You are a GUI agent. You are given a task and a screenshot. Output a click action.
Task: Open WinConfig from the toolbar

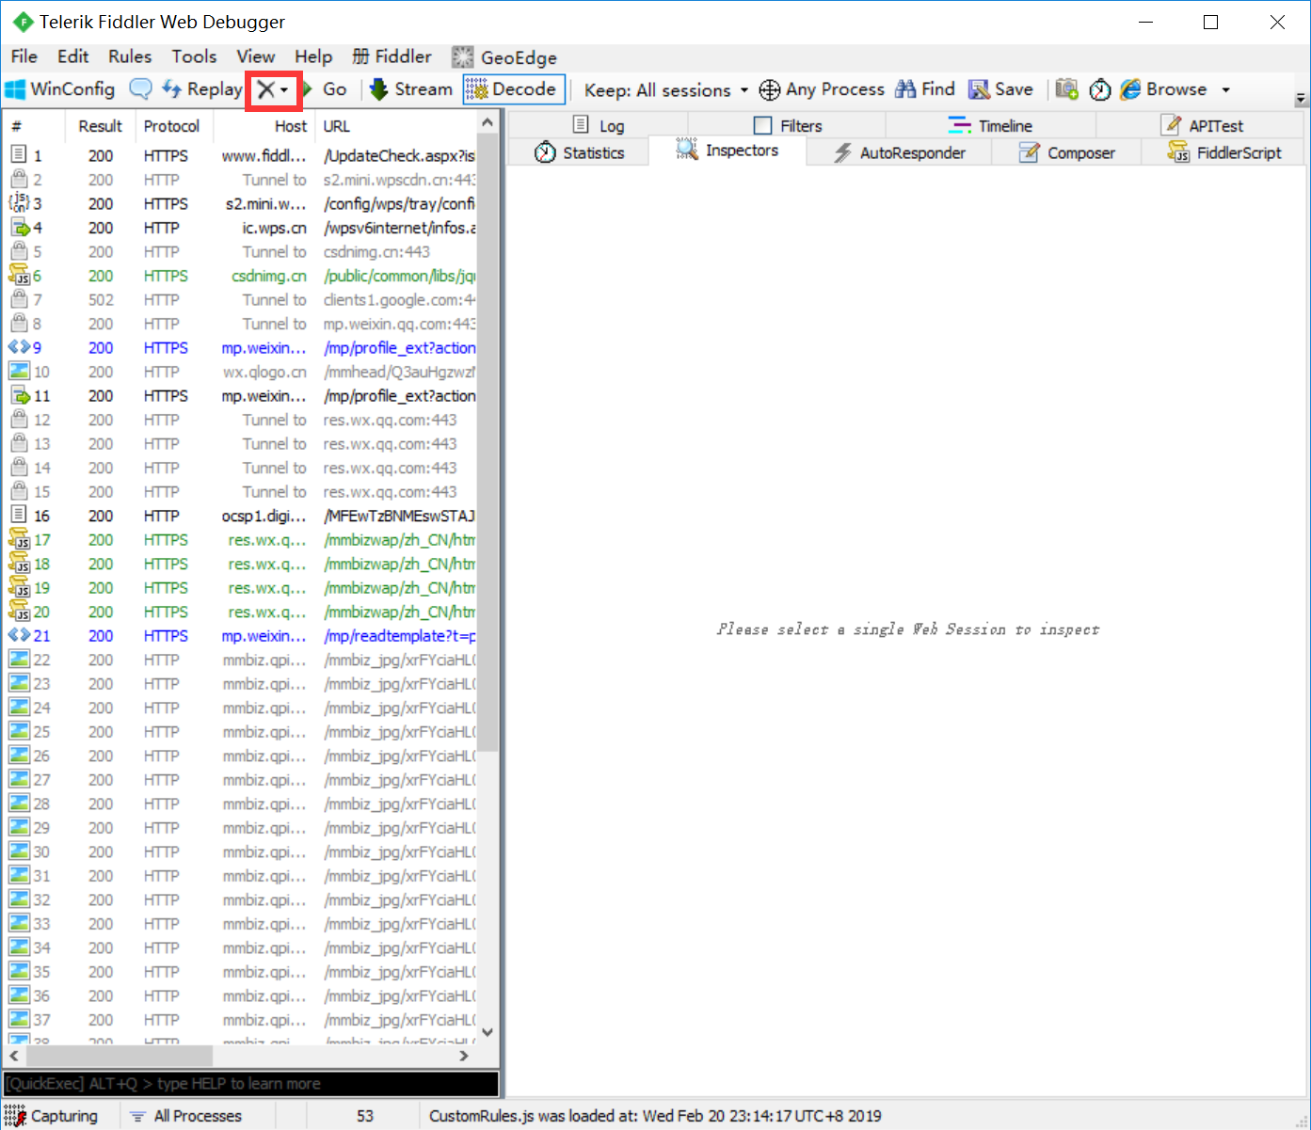(60, 89)
